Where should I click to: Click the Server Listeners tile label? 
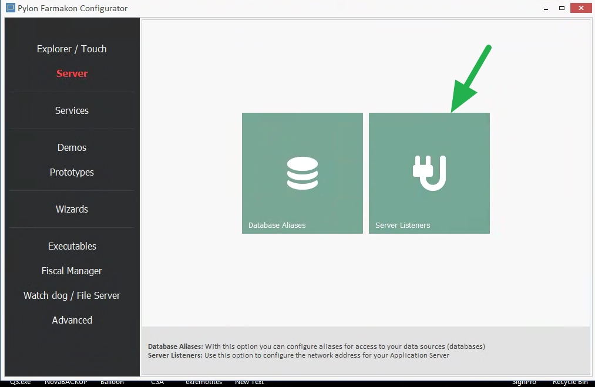[x=402, y=225]
